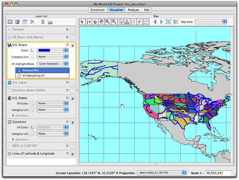Open the Highlight Mode dropdown
Screen dimensions: 239x180
point(53,64)
